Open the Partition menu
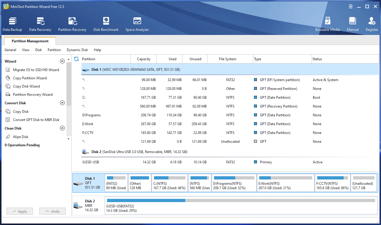The width and height of the screenshot is (381, 225). point(54,50)
